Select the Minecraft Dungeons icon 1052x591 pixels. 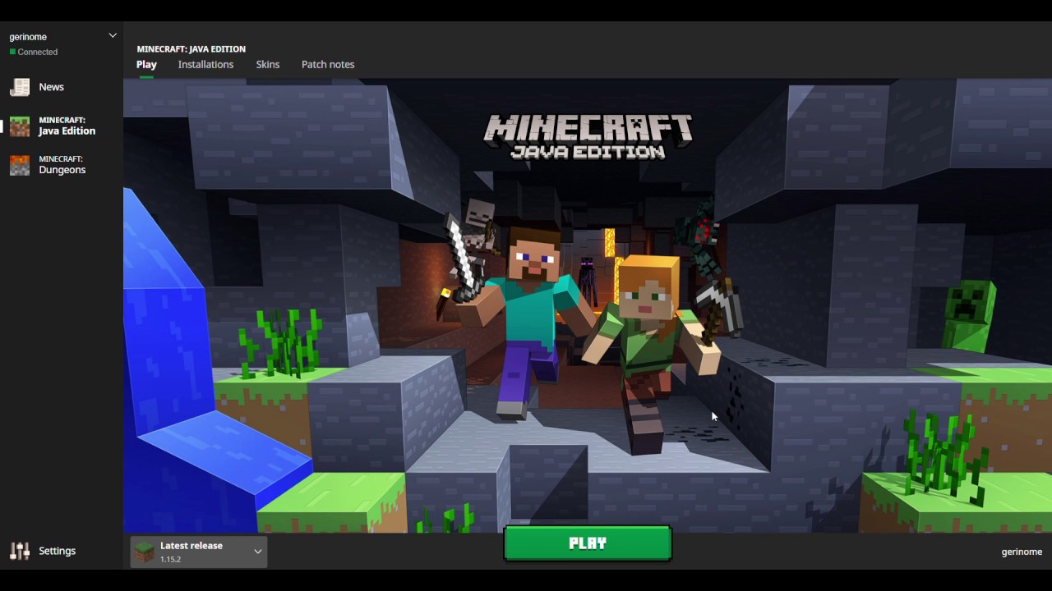tap(20, 165)
